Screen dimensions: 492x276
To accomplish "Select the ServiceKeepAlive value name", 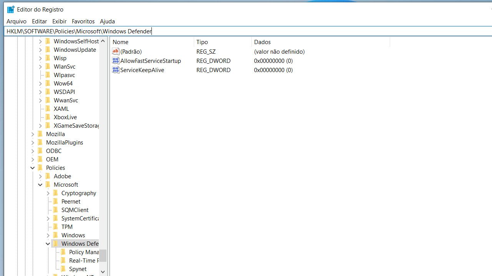I will 142,70.
